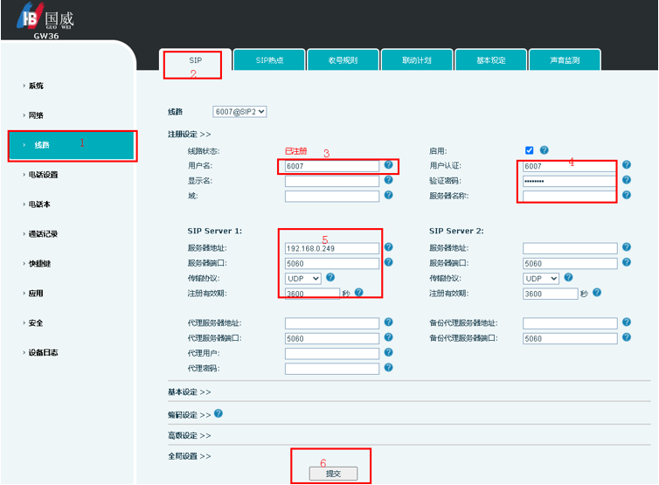659x485 pixels.
Task: Open SIP Server 2 传输协议 dropdown
Action: pyautogui.click(x=541, y=278)
